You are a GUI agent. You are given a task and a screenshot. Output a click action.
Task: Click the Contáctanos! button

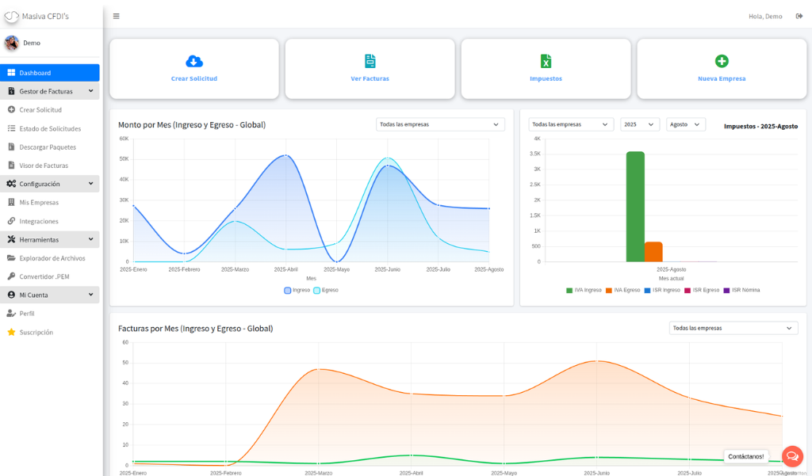(x=745, y=457)
